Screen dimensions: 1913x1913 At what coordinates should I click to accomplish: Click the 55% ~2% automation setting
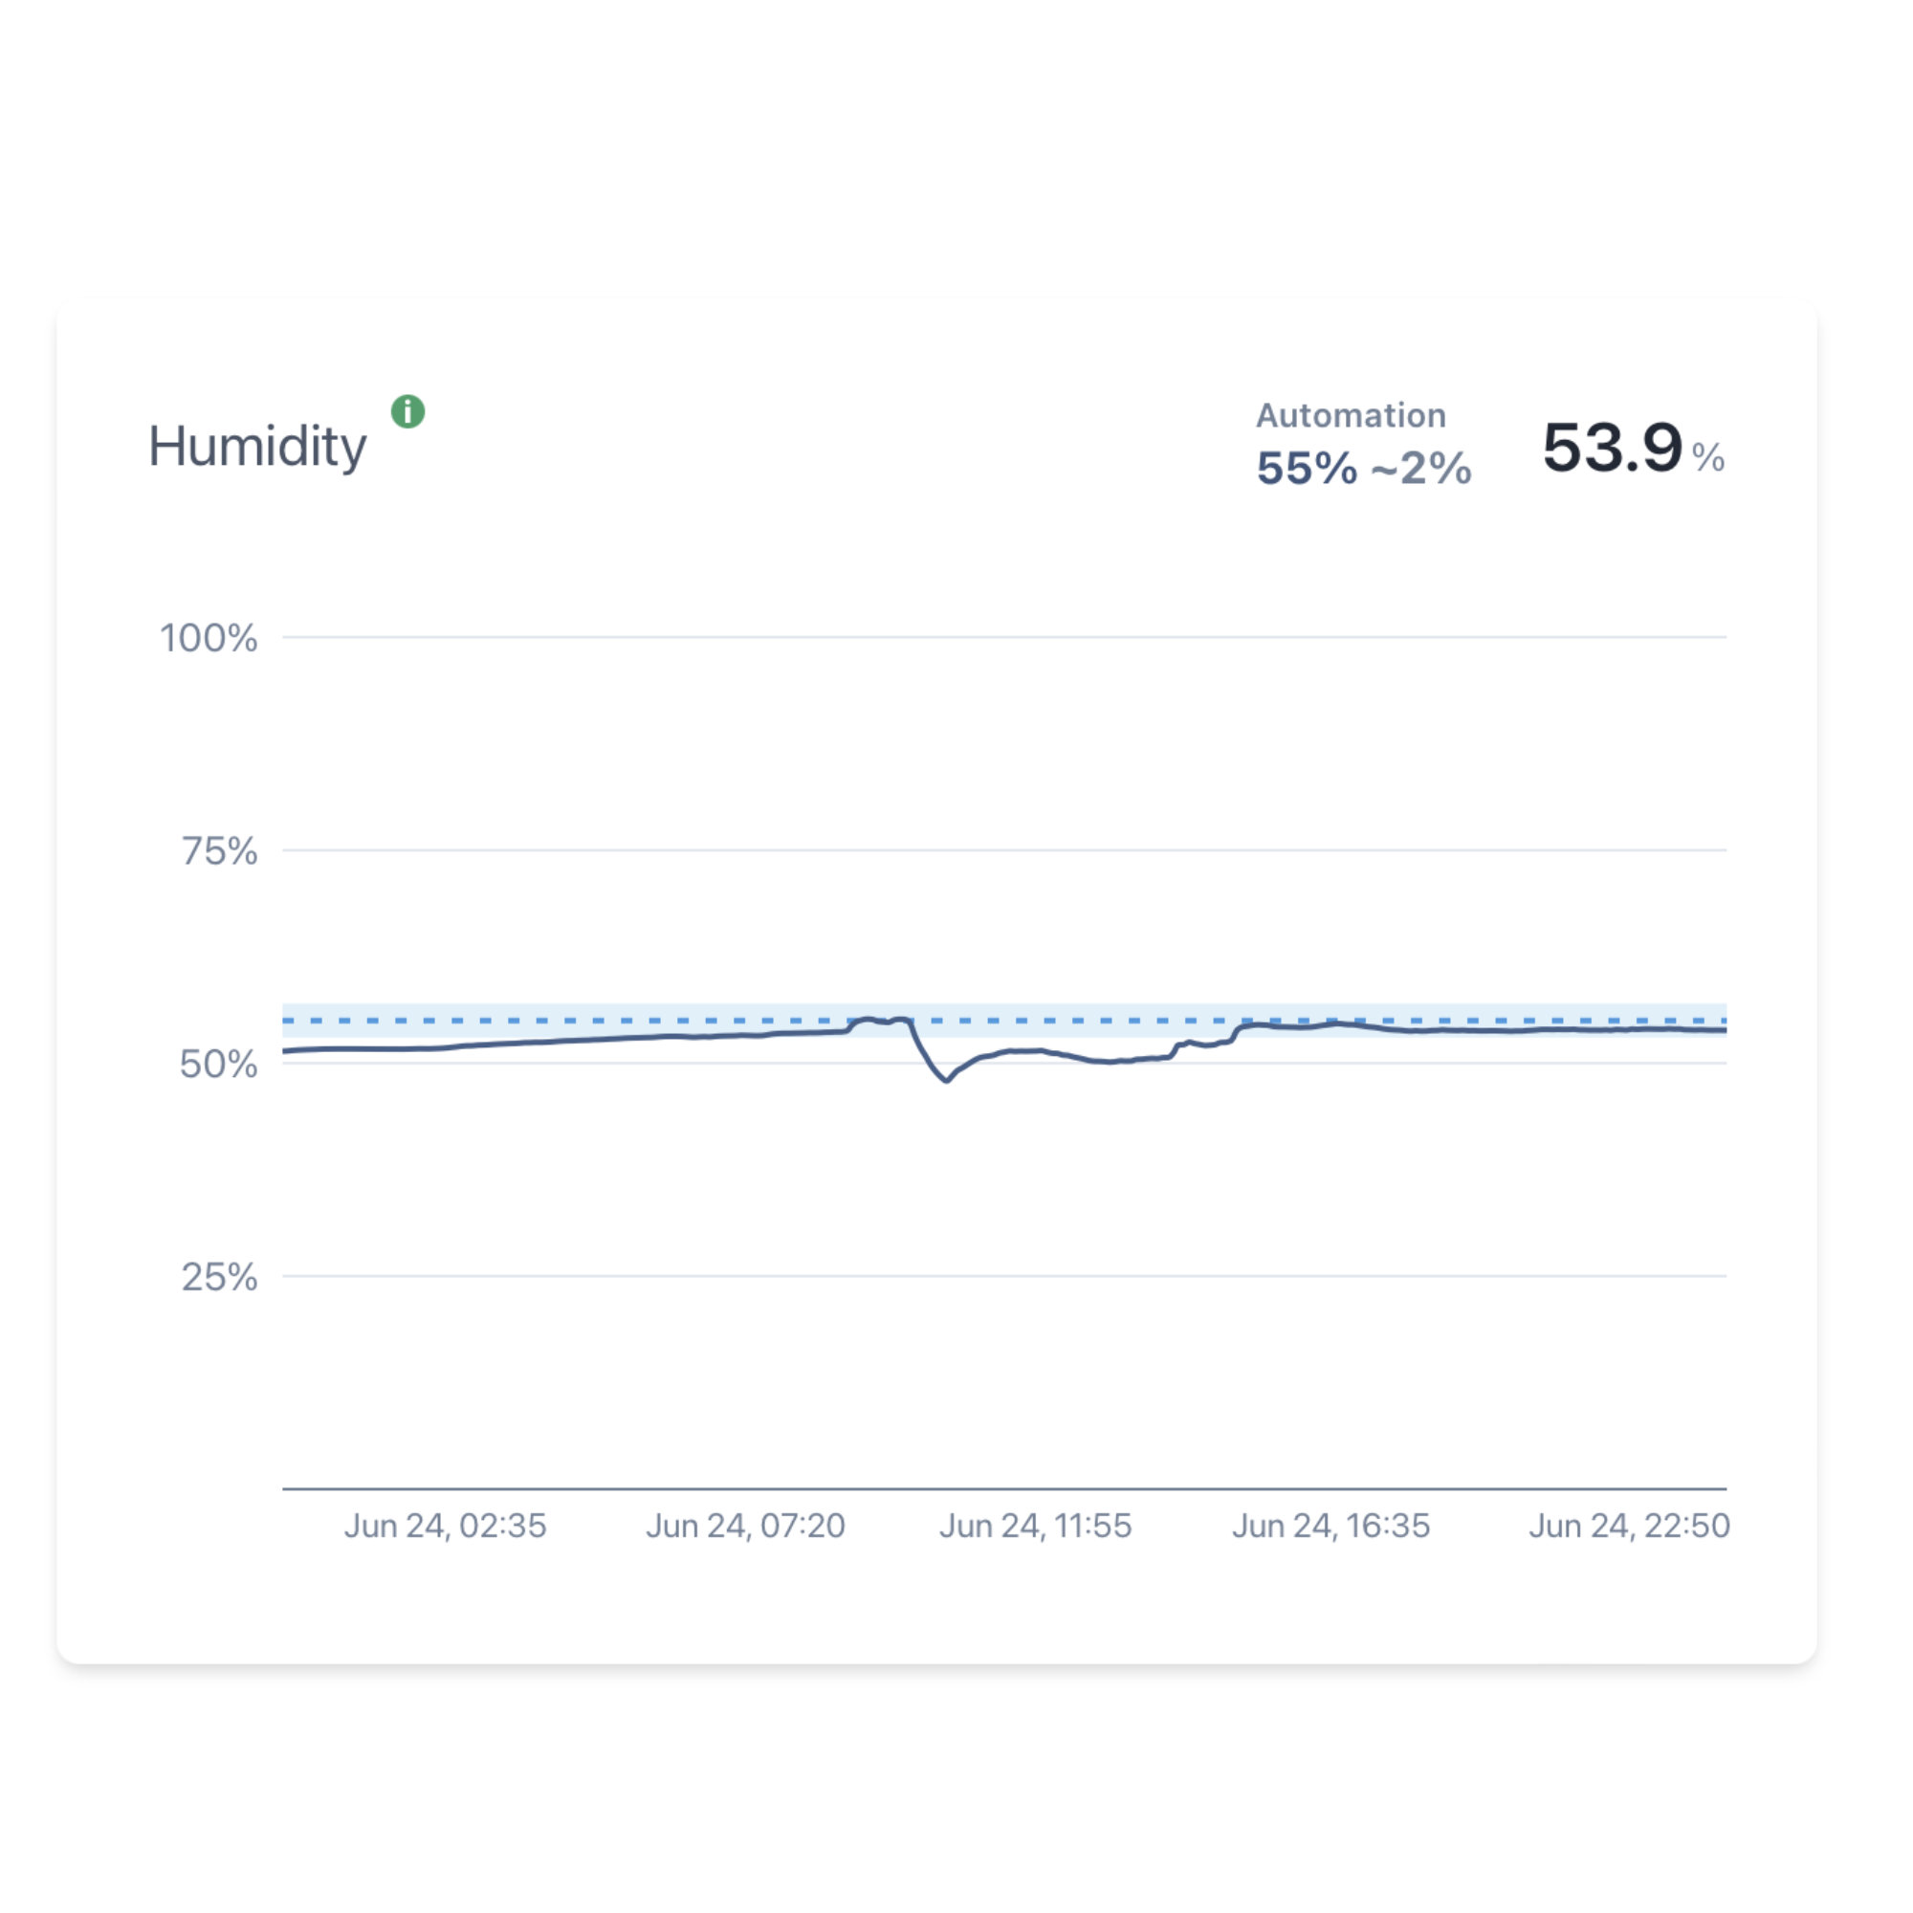coord(1363,469)
